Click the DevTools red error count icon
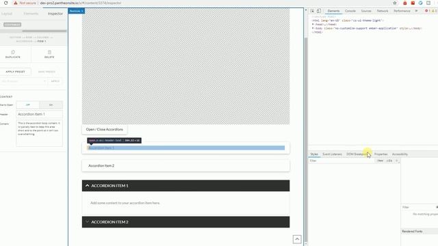The image size is (438, 246). click(427, 11)
